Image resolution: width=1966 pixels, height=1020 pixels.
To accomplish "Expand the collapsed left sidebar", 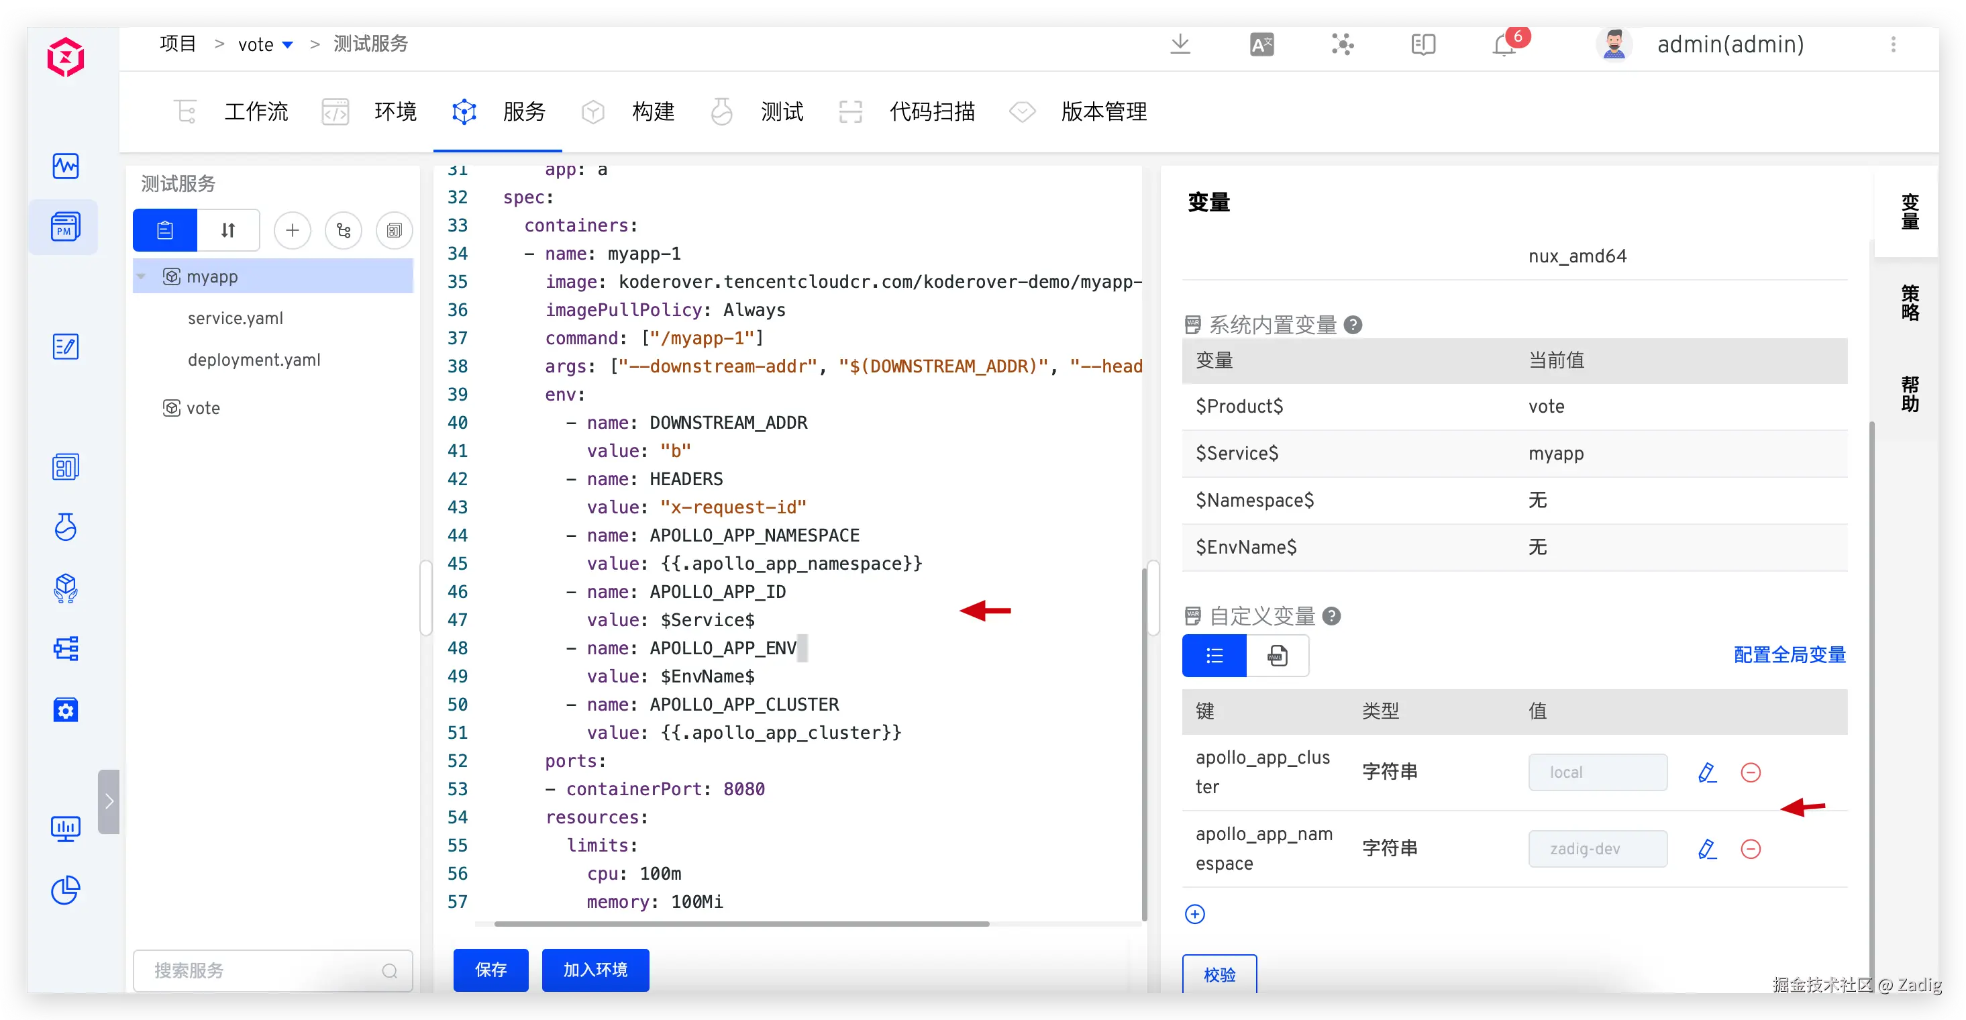I will (109, 801).
